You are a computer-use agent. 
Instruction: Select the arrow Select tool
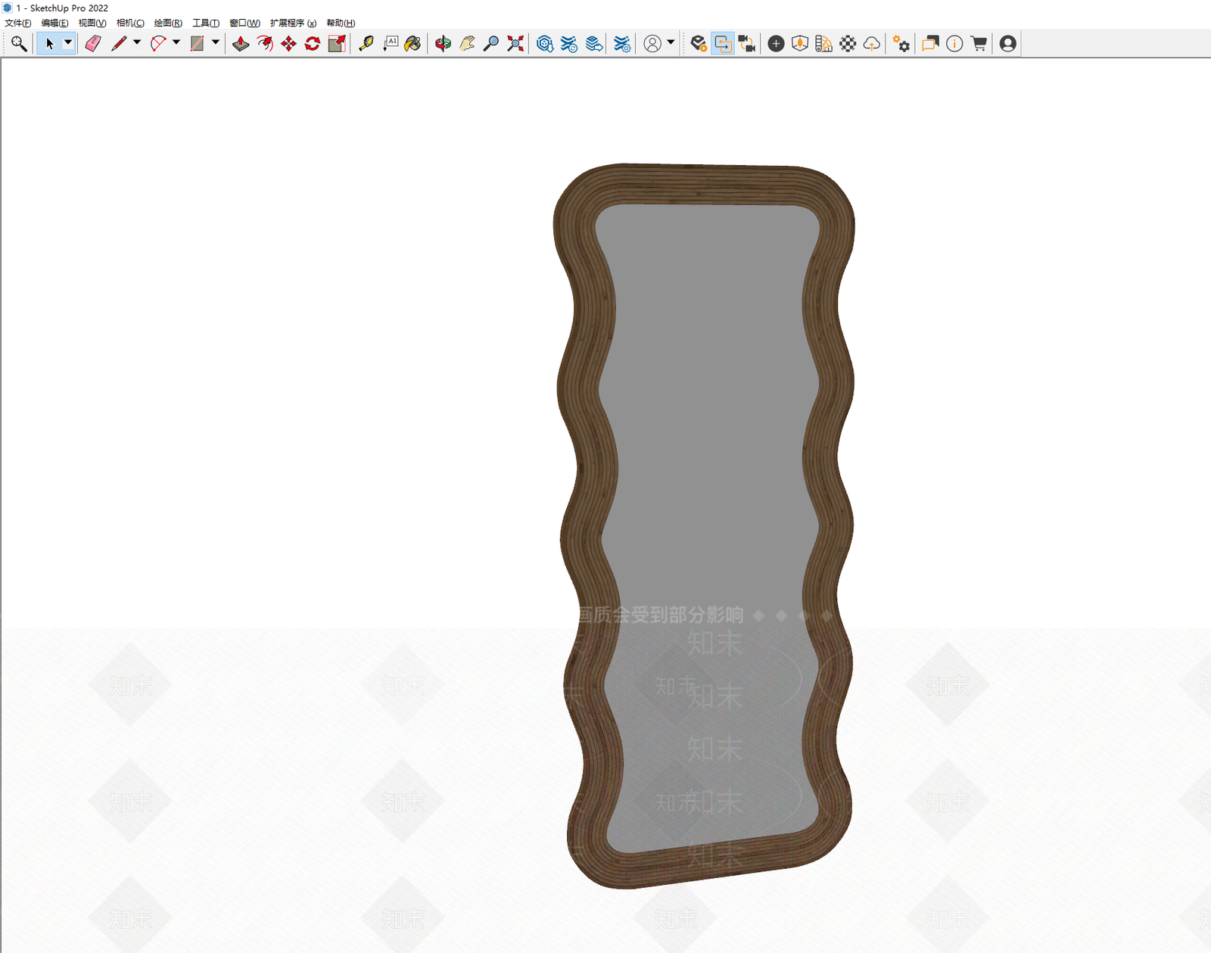49,44
